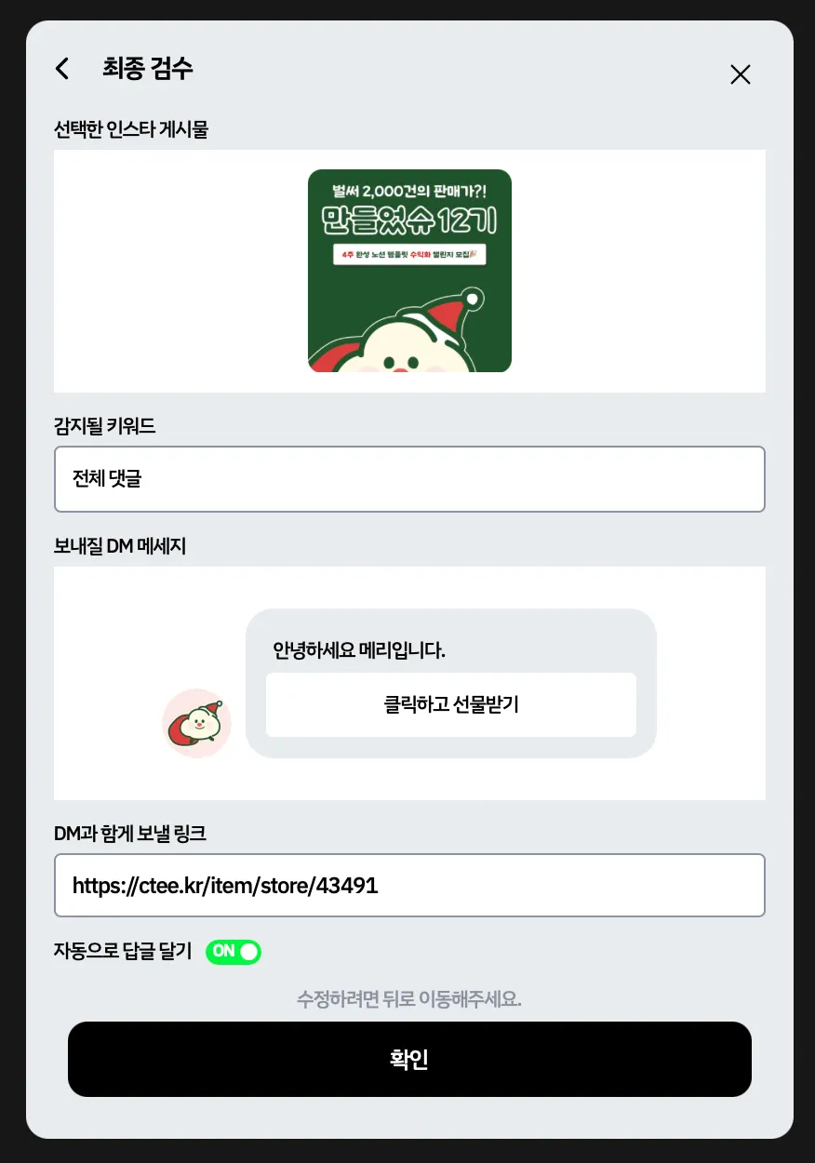Go back using the left arrow icon
The height and width of the screenshot is (1163, 815).
62,69
